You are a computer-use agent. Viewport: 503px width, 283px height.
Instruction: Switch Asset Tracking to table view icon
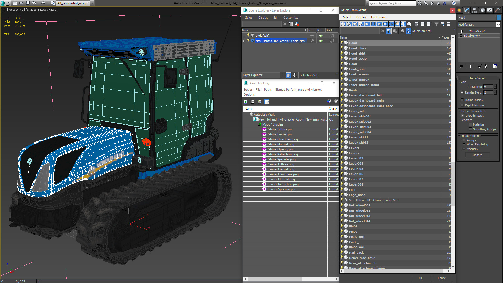[x=267, y=102]
